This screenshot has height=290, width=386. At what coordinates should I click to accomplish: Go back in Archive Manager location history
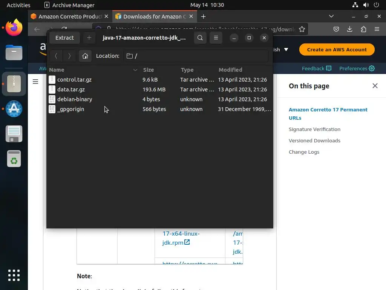pyautogui.click(x=56, y=56)
